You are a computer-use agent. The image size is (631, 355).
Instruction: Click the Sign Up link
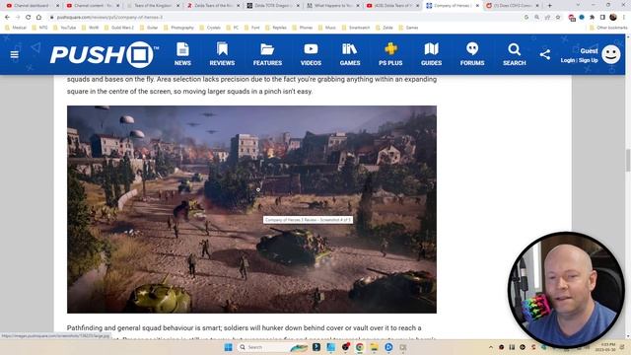point(589,60)
